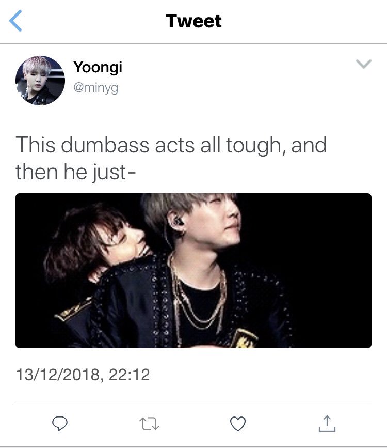Open the attached concert photo

pos(193,271)
